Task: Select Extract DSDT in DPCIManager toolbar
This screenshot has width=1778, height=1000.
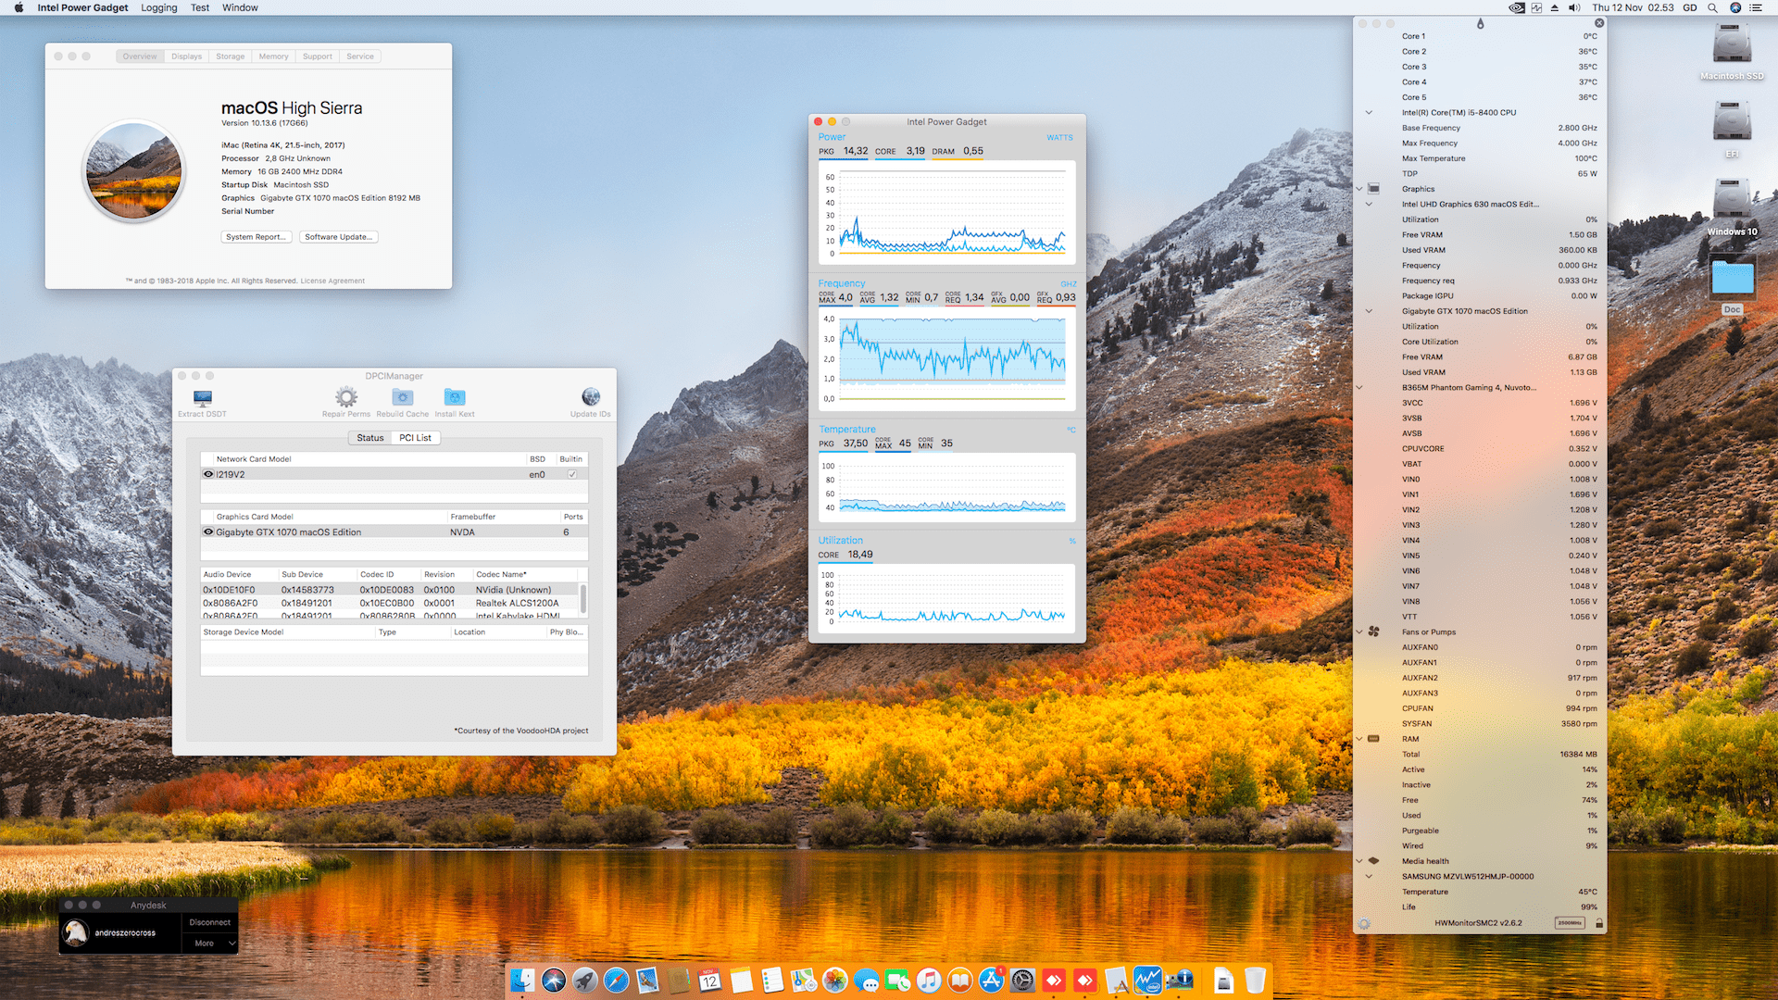Action: (202, 400)
